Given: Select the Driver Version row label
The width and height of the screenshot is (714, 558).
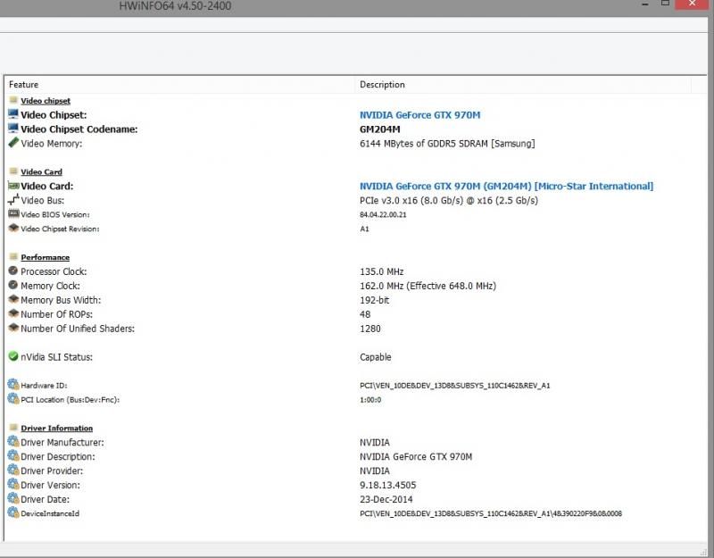Looking at the screenshot, I should coord(50,485).
